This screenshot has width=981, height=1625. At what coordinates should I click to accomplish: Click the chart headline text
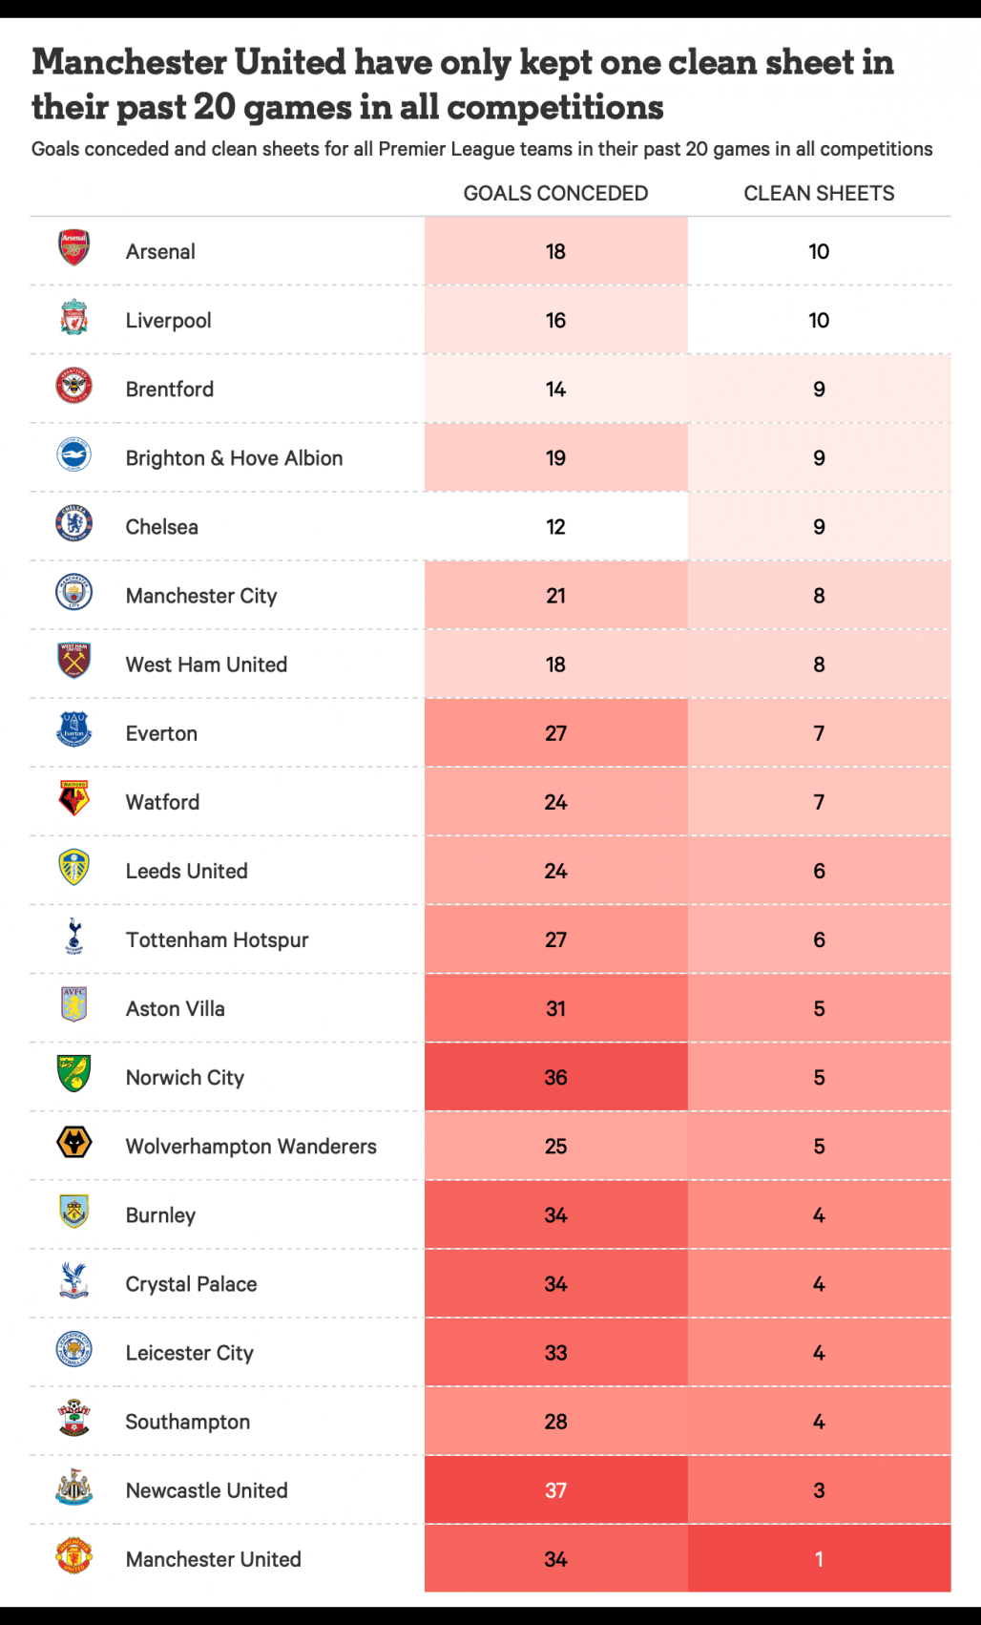[x=463, y=84]
